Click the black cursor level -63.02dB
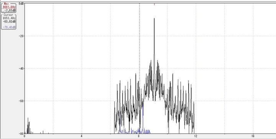276x139 pixels. click(9, 21)
